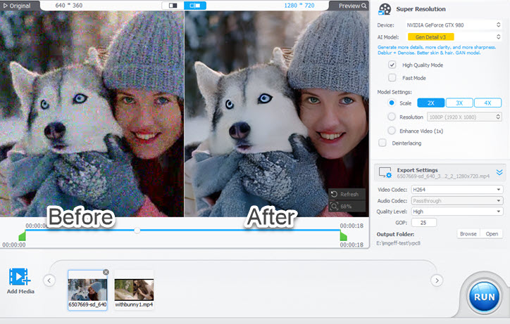The width and height of the screenshot is (510, 324).
Task: Click the output path E:\imgeff-test\vpc8
Action: (398, 243)
